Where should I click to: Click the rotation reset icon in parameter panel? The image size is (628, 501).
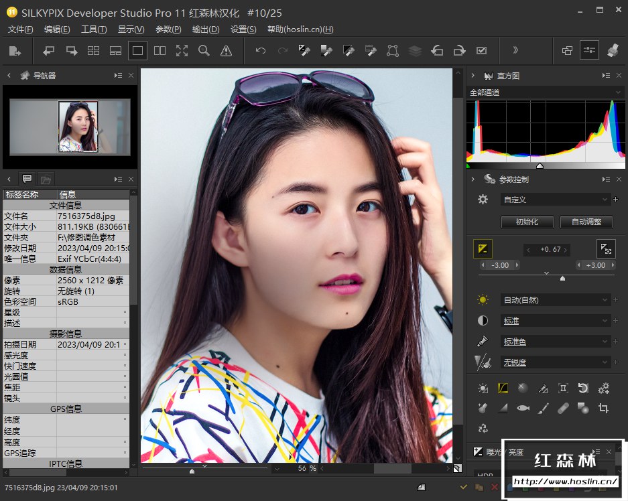583,387
